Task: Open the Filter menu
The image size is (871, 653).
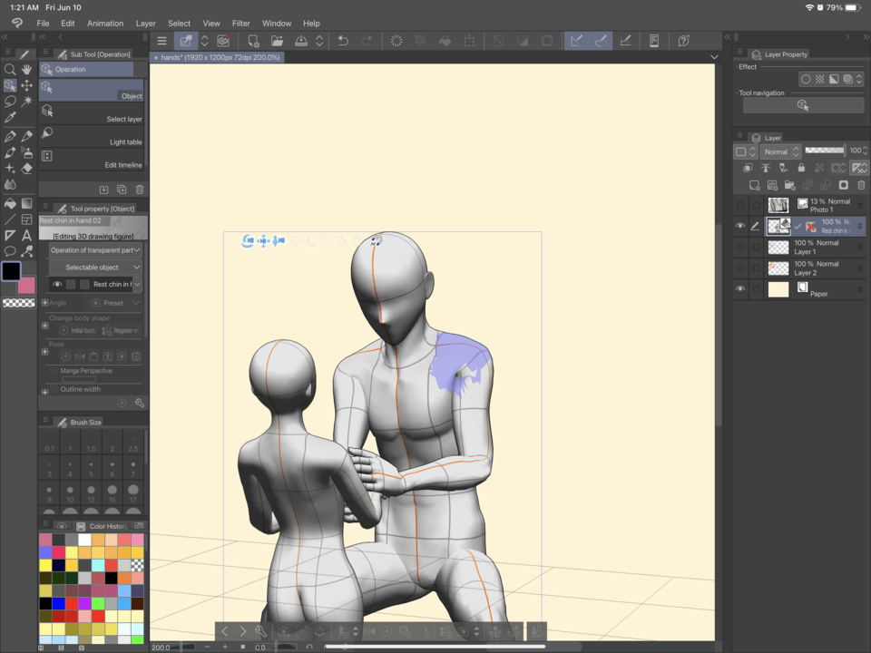Action: (x=241, y=24)
